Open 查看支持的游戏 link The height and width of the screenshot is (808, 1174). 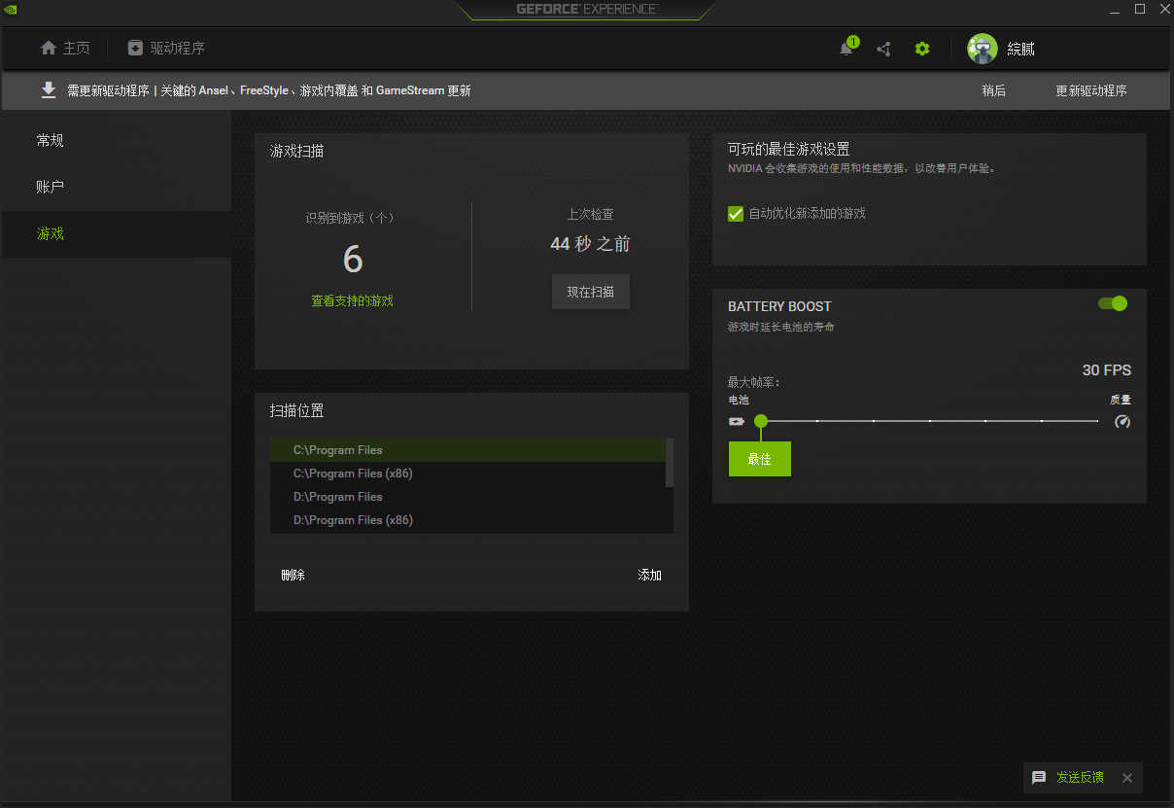[352, 301]
